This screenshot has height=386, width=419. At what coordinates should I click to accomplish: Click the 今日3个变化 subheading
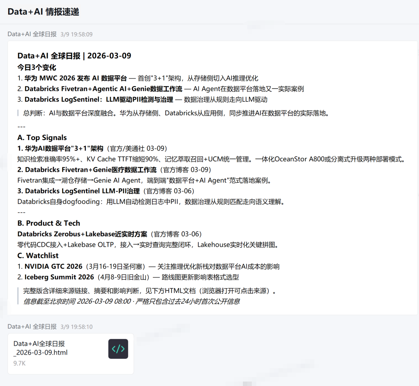(x=37, y=68)
